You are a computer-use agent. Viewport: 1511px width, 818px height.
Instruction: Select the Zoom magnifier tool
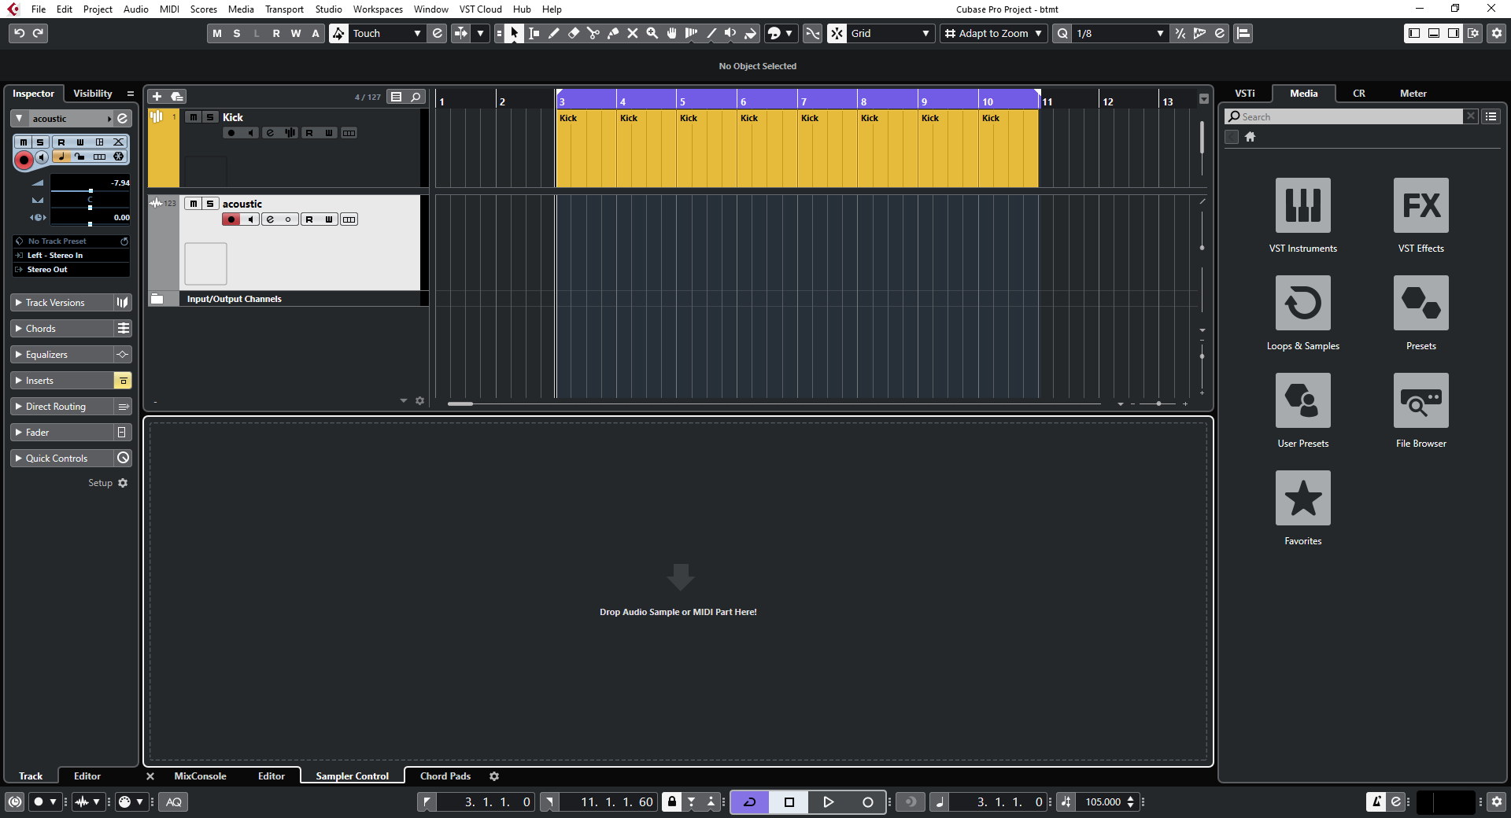(x=652, y=33)
